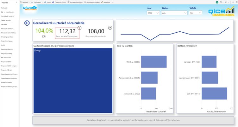The height and width of the screenshot is (127, 238).
Task: Click the 104,0% KPI value
Action: [x=44, y=31]
